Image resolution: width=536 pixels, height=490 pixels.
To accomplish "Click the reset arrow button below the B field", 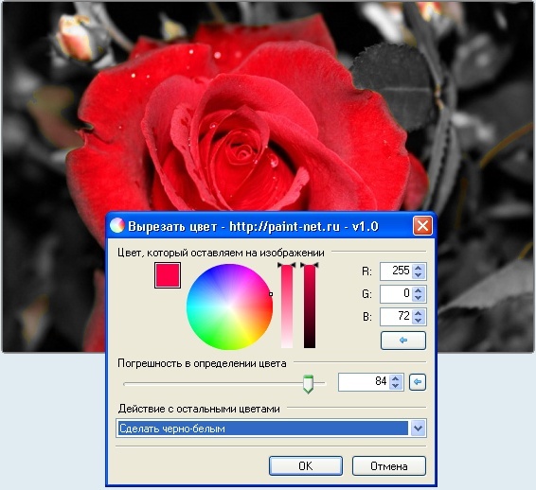I will 403,341.
